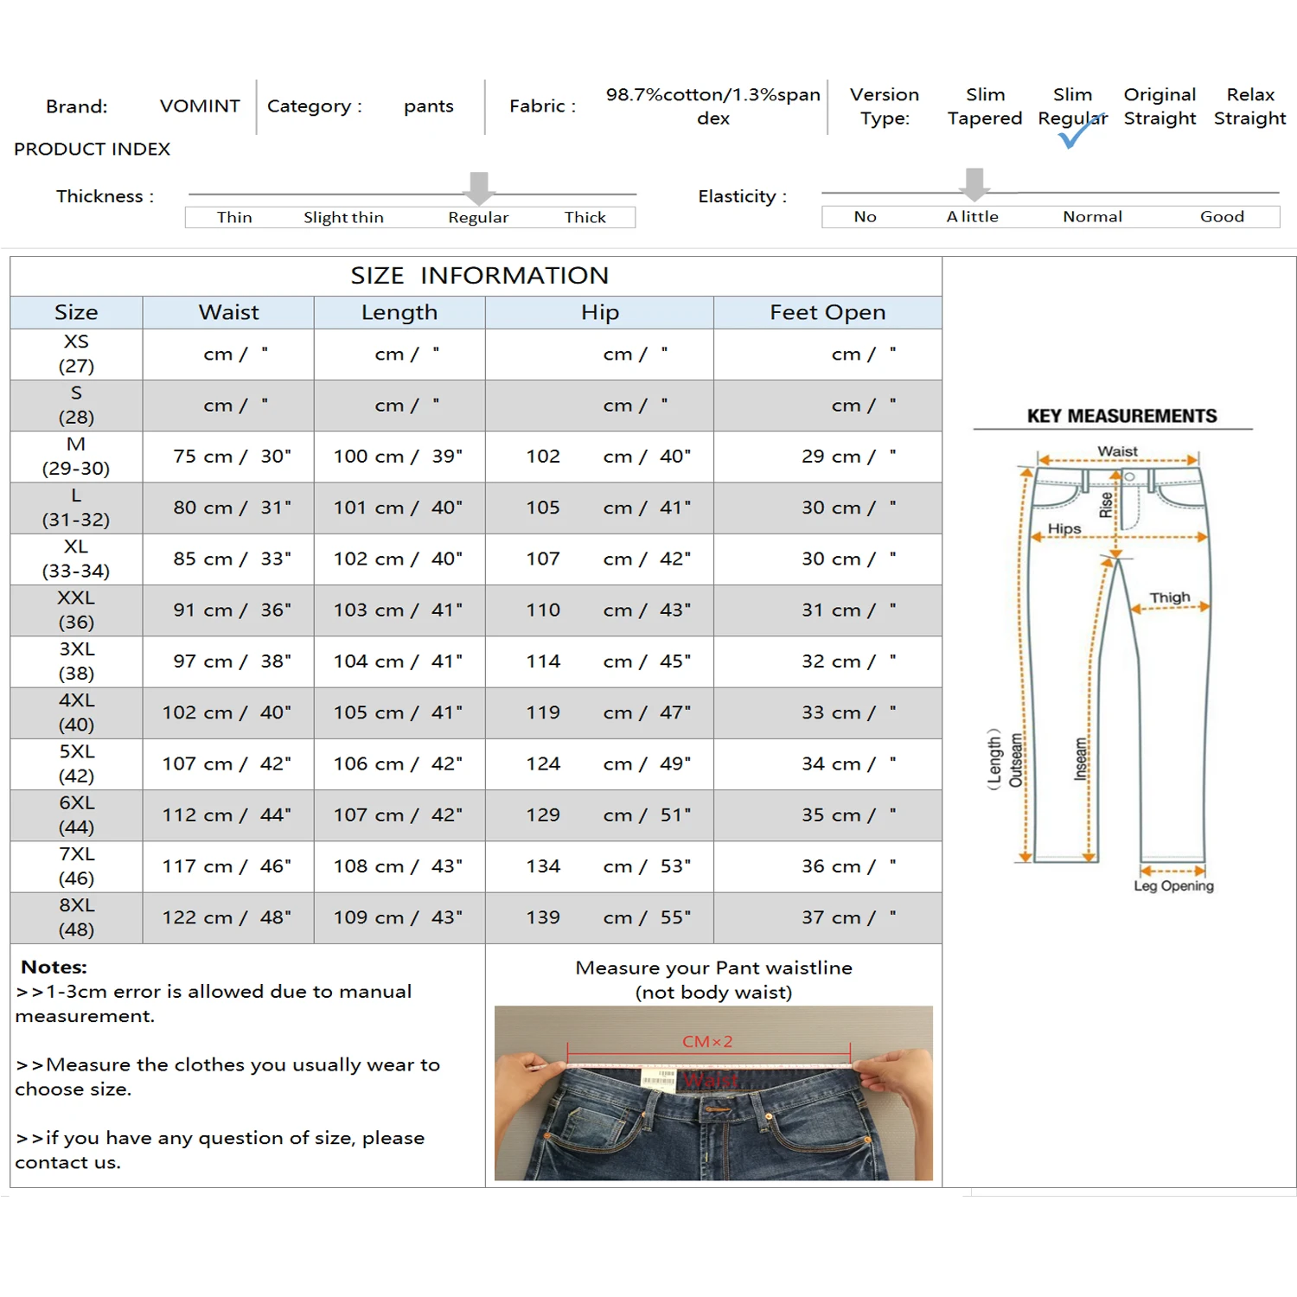Click the red 'CM×2' label on the photo
1297x1297 pixels.
707,1042
